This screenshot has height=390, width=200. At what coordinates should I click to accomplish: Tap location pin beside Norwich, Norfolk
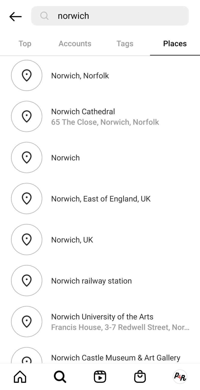coord(27,75)
